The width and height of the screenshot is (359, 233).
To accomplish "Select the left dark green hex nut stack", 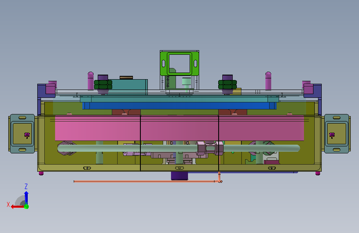I will pyautogui.click(x=103, y=85).
